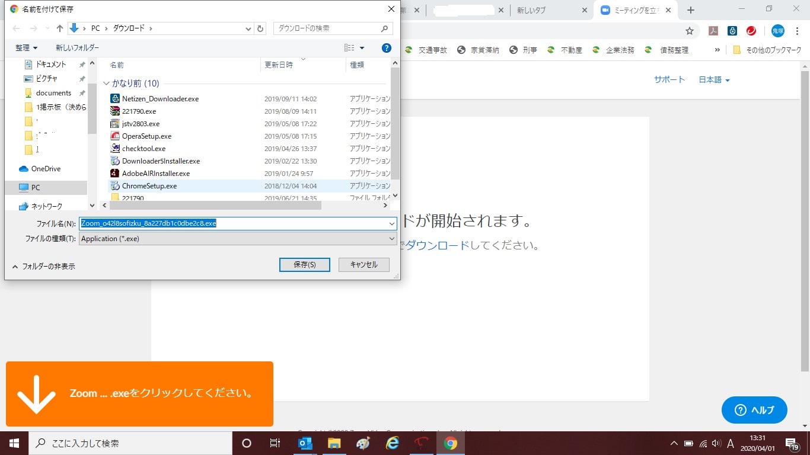Open File Explorer from the taskbar
This screenshot has width=810, height=455.
tap(334, 443)
